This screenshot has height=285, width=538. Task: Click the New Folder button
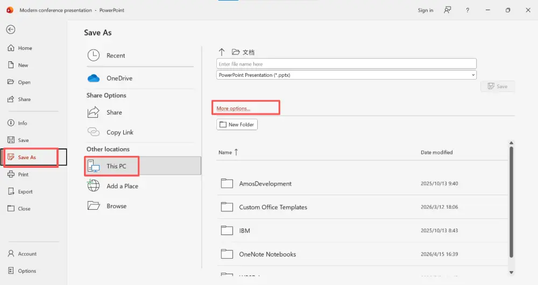tap(237, 125)
